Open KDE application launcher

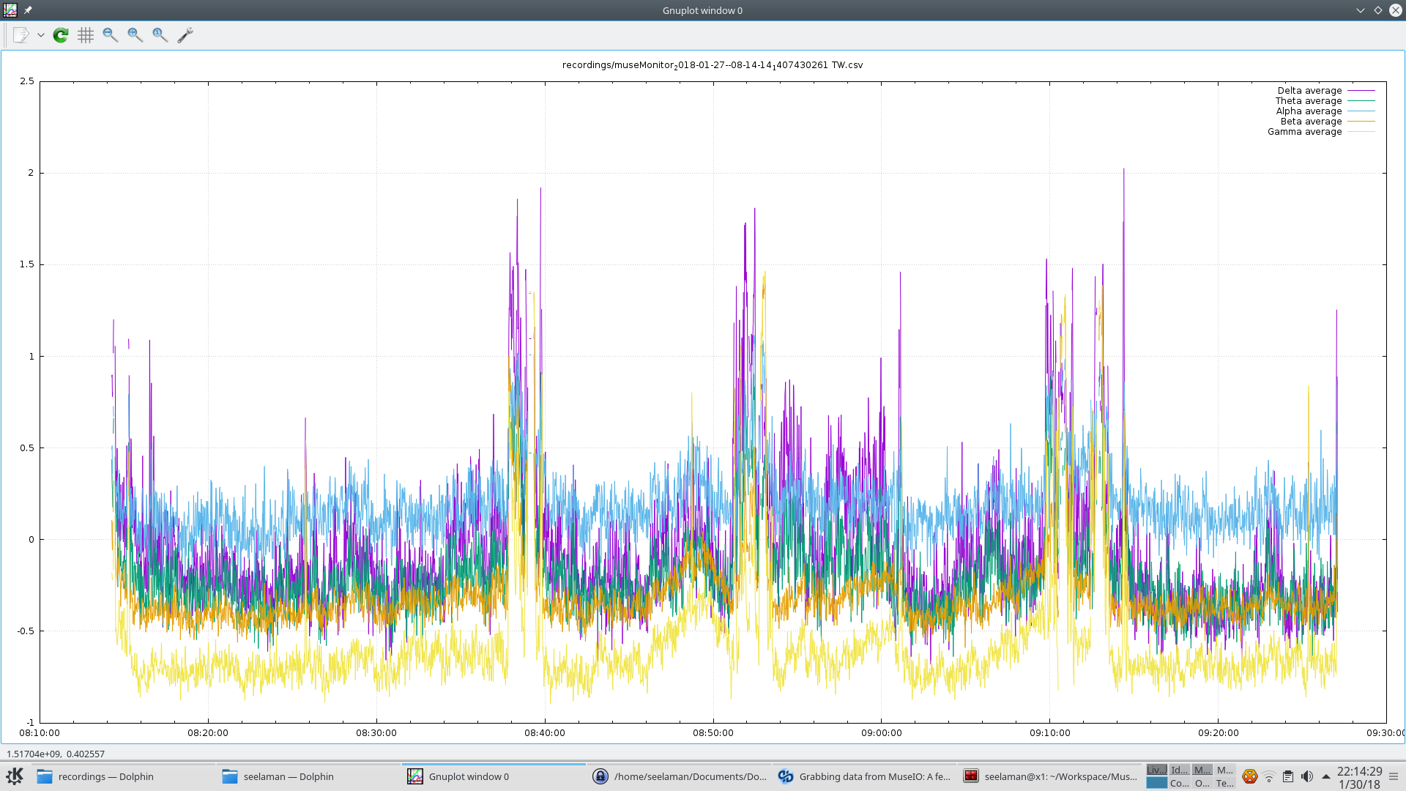(15, 776)
